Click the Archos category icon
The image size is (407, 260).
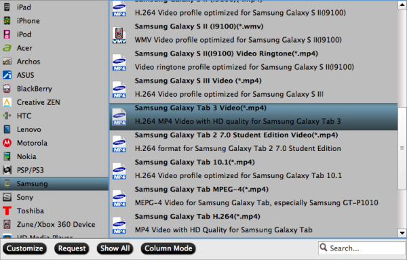(x=7, y=62)
